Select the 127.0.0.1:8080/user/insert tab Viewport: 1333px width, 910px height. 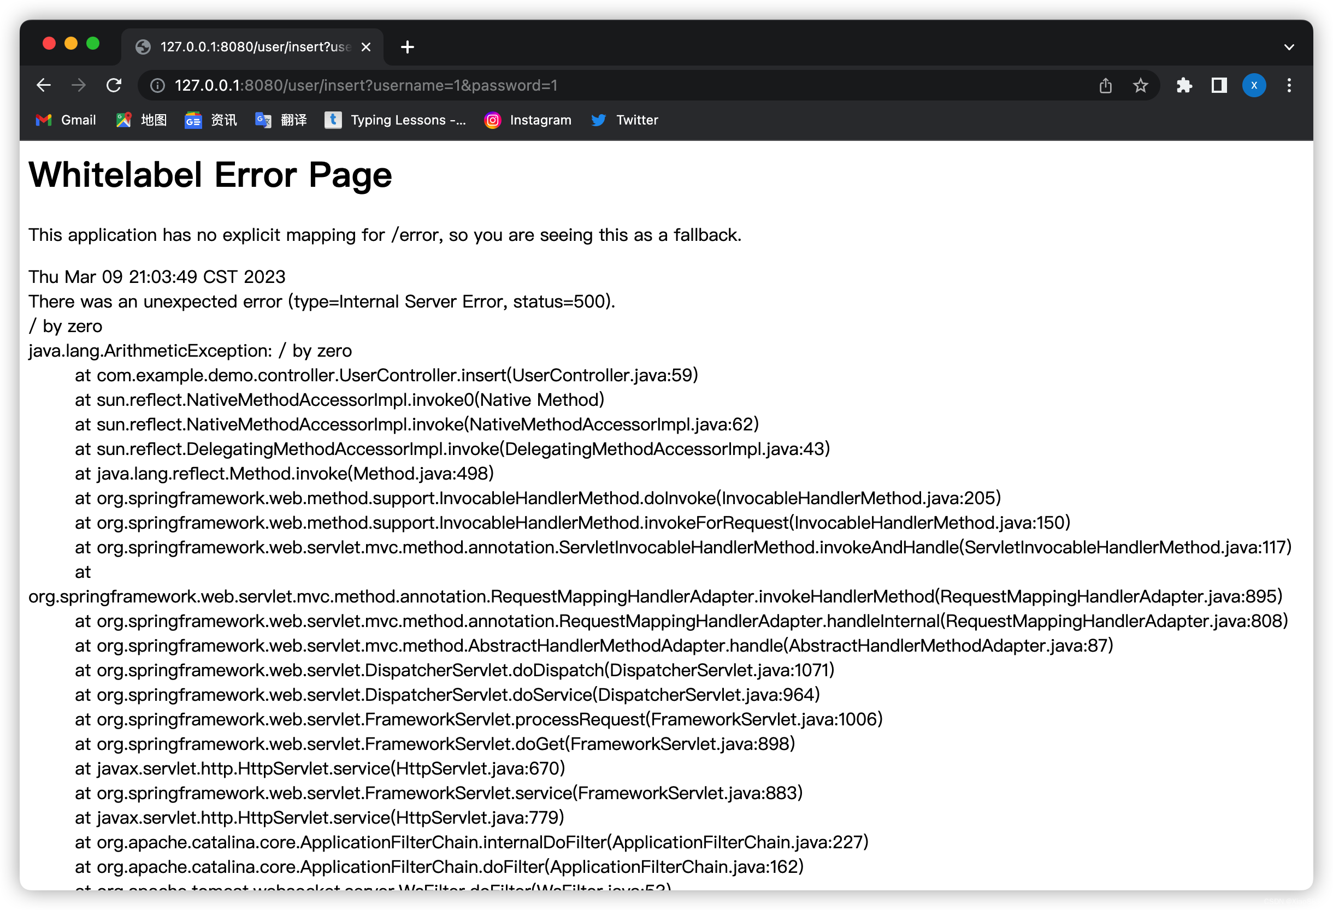pyautogui.click(x=252, y=47)
